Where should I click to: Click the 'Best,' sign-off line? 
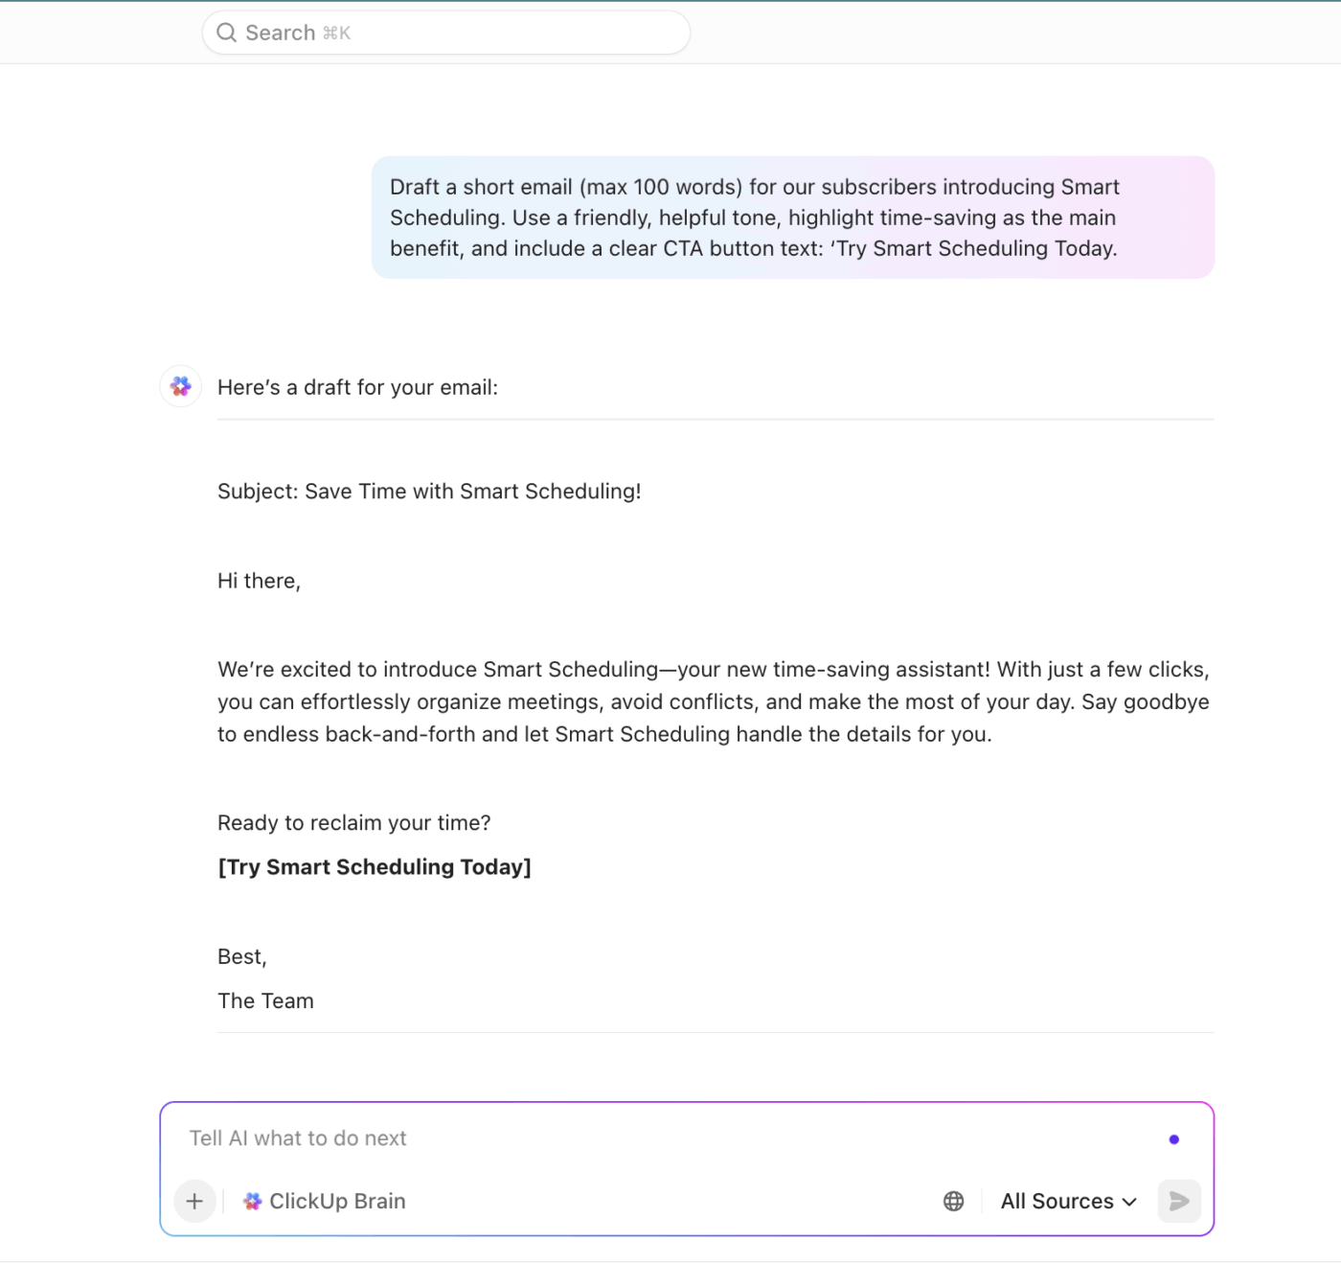pyautogui.click(x=242, y=956)
